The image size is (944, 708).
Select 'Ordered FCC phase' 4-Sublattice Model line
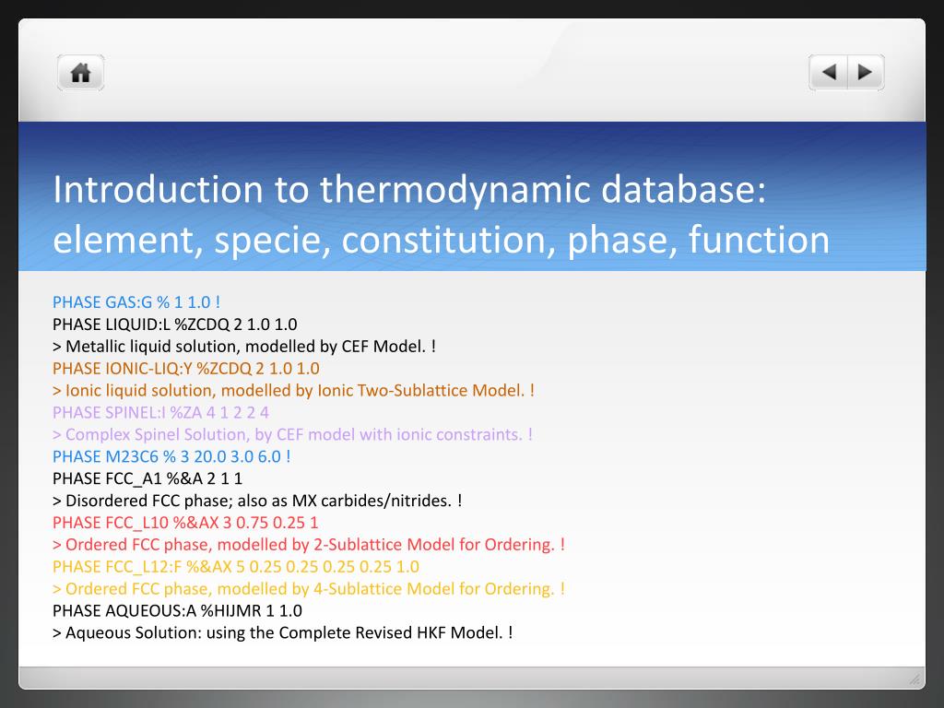click(309, 589)
